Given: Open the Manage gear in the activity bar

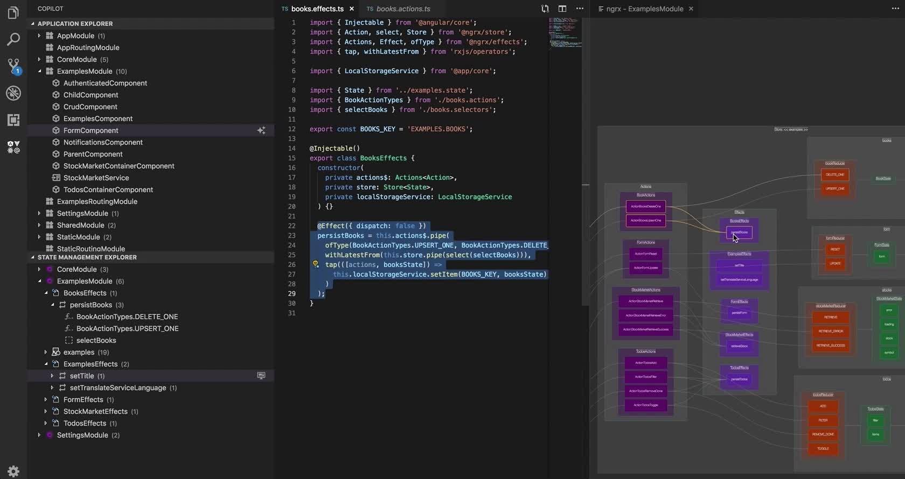Looking at the screenshot, I should pos(13,471).
